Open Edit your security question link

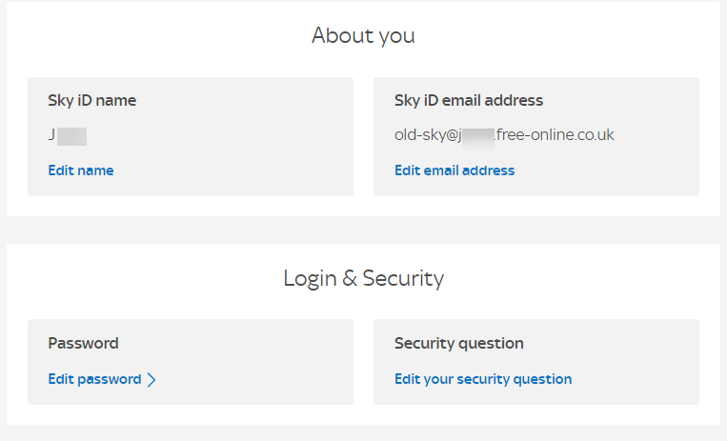click(x=483, y=379)
